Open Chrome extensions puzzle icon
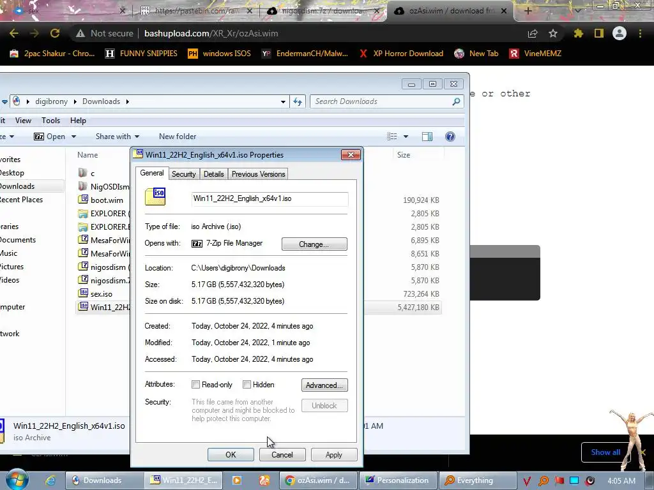 click(x=578, y=33)
